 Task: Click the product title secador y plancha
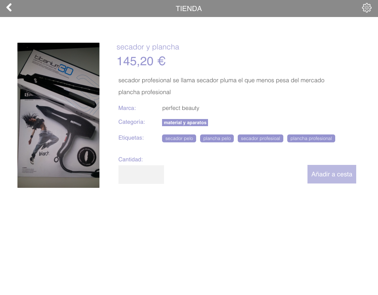click(x=148, y=47)
